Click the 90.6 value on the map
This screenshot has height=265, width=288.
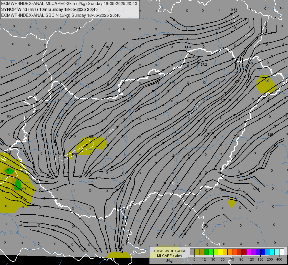(10, 116)
